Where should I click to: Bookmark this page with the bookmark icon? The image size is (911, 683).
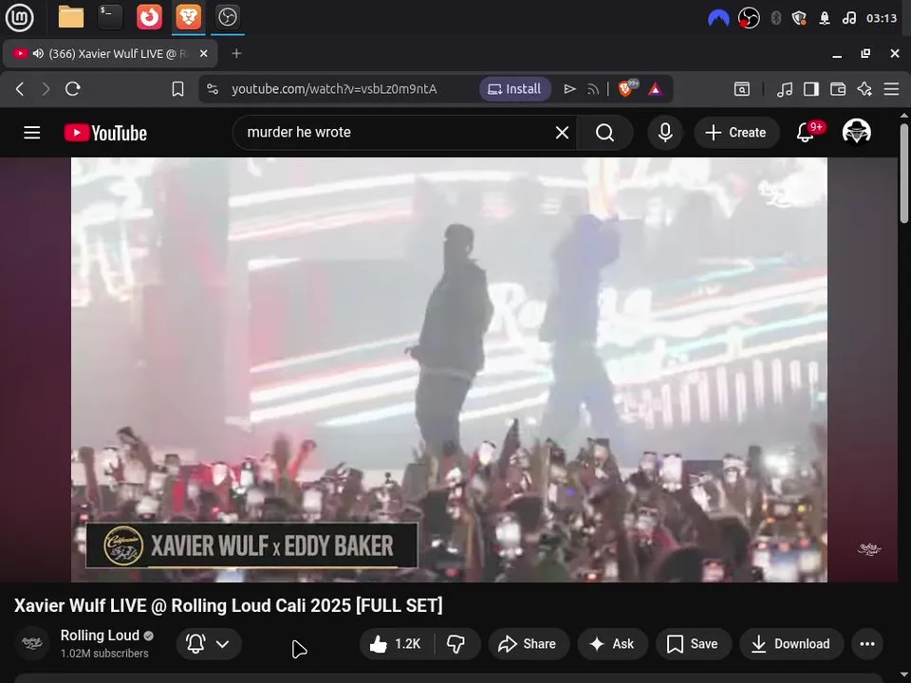pyautogui.click(x=177, y=89)
